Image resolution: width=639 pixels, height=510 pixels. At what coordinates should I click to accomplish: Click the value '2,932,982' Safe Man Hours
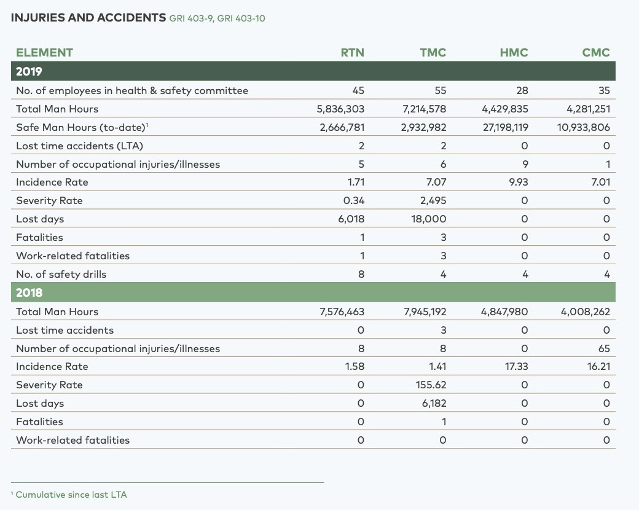pos(423,127)
